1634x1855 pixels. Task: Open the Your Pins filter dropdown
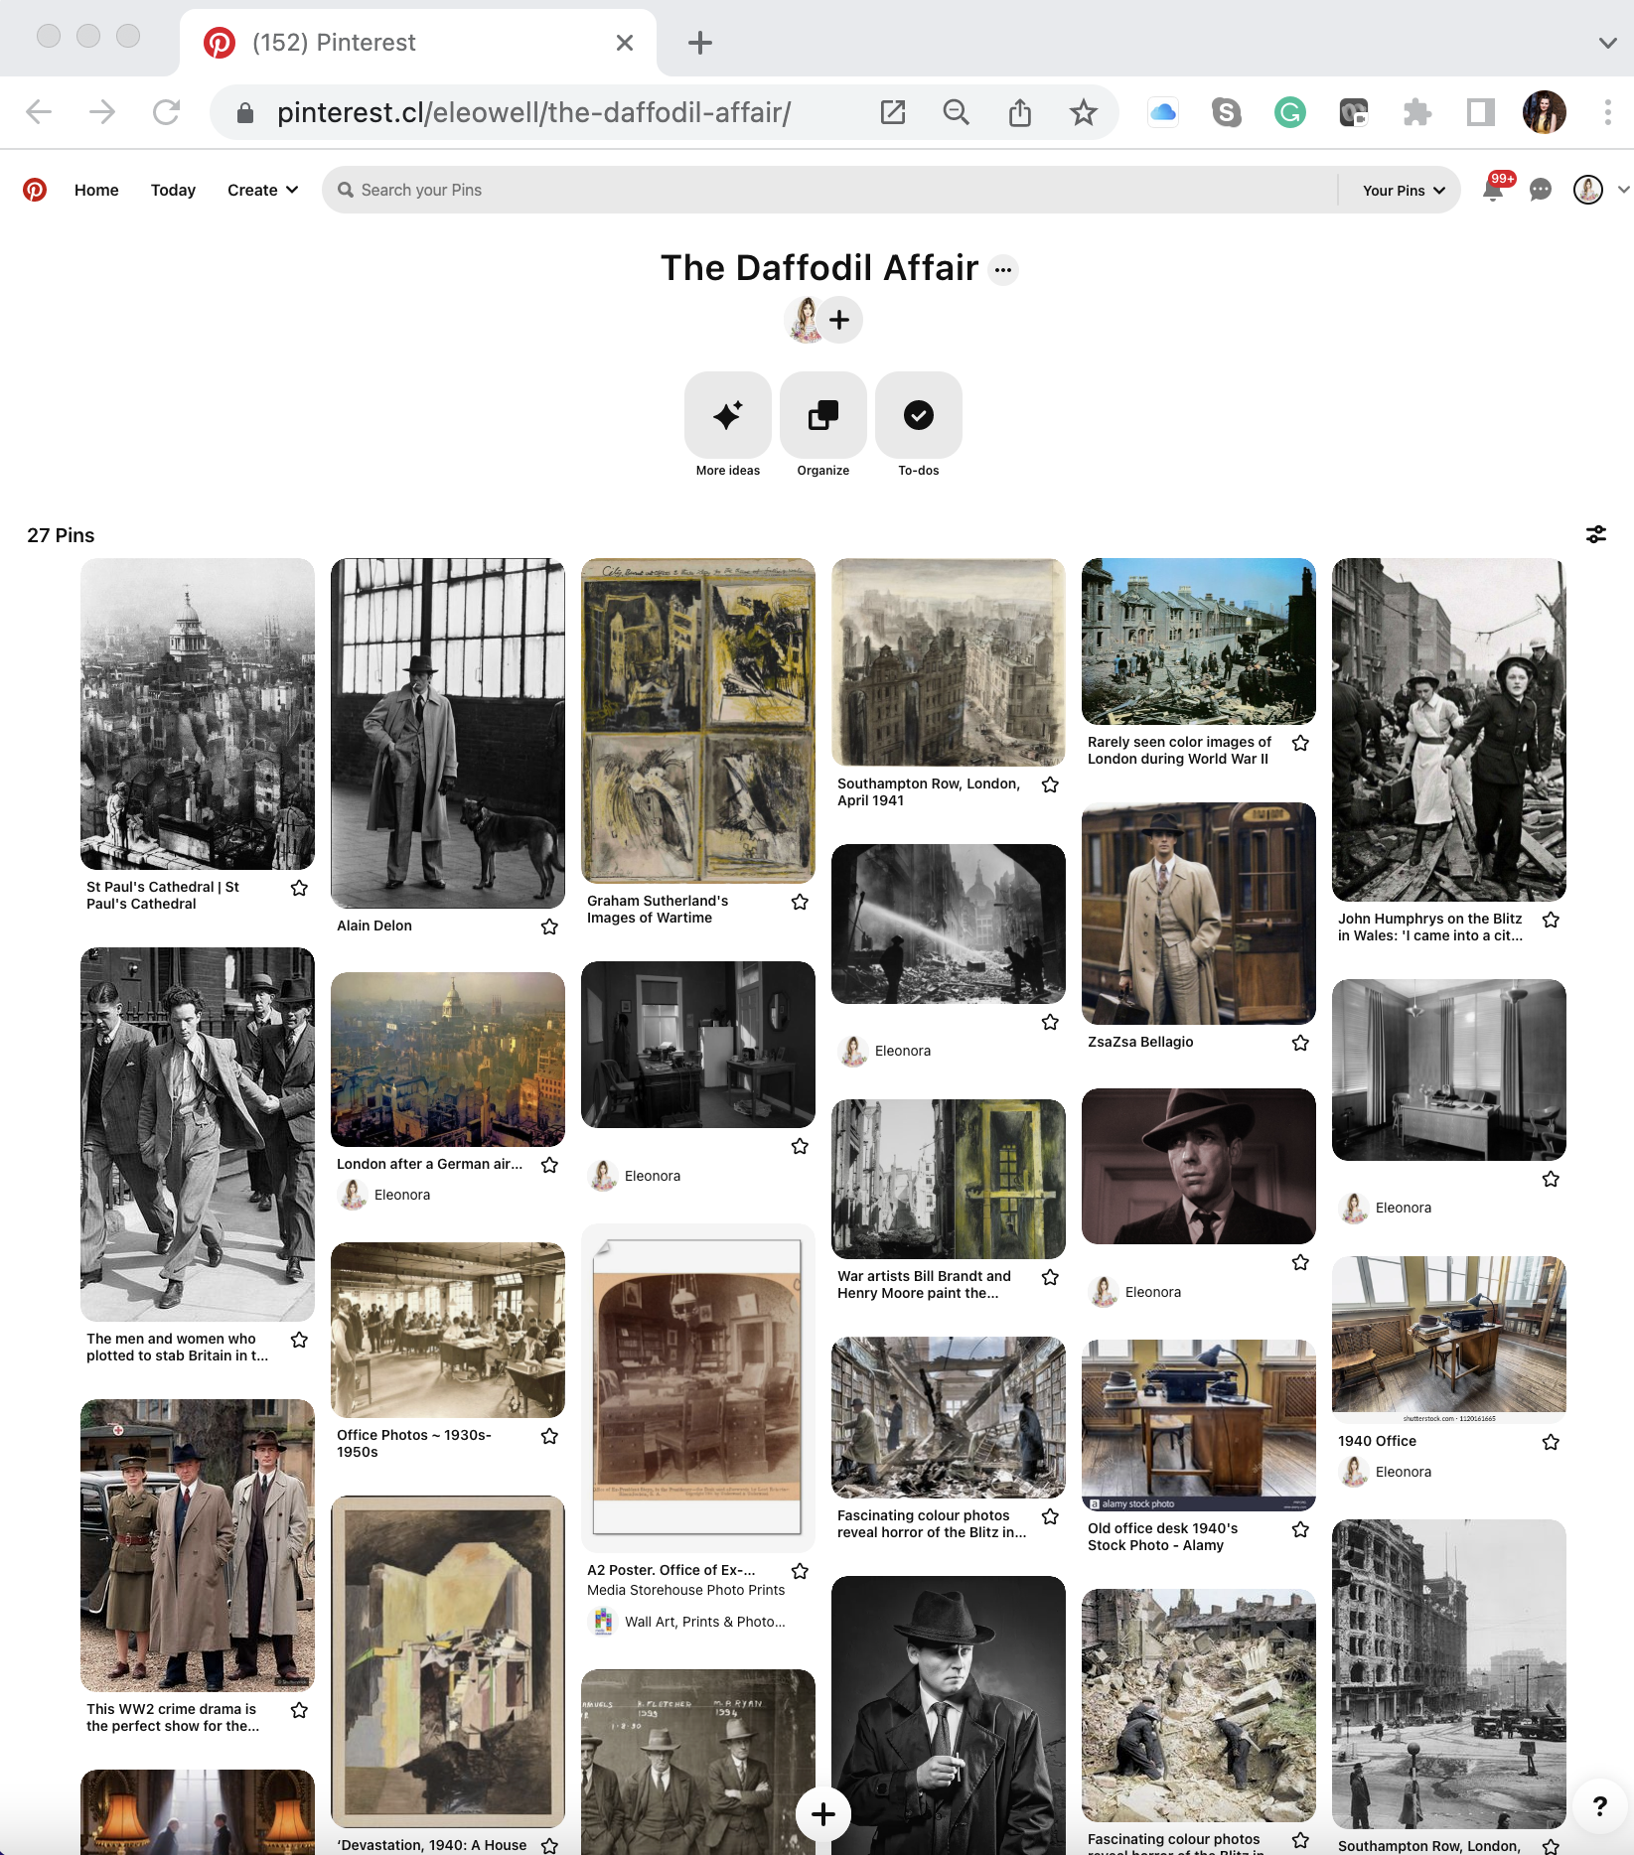pos(1403,190)
